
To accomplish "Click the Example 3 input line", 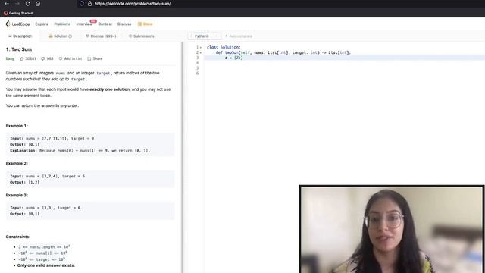I will [x=45, y=208].
